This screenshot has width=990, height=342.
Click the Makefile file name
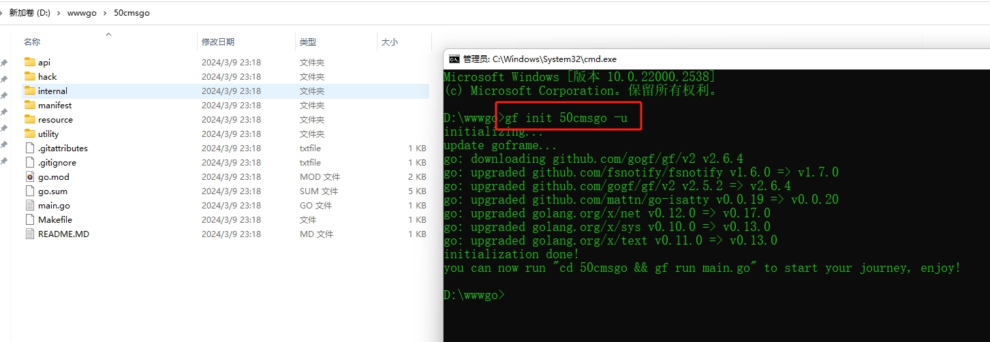click(x=55, y=219)
